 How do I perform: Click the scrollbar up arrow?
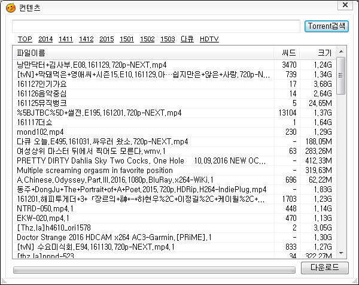pyautogui.click(x=341, y=51)
